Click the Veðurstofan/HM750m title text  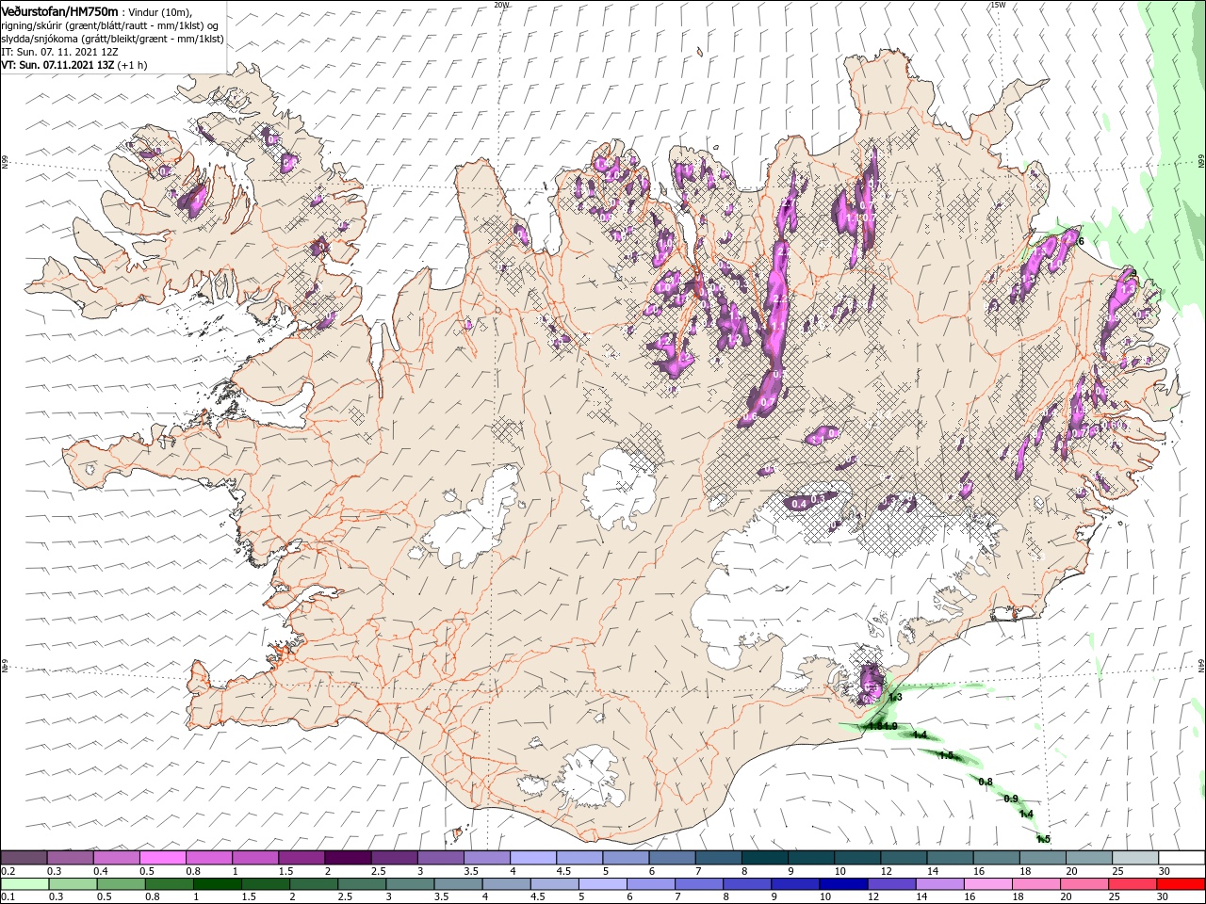[59, 10]
